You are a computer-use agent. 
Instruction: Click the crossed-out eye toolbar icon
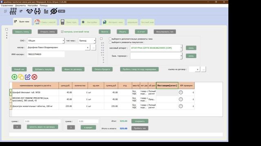tap(53, 11)
